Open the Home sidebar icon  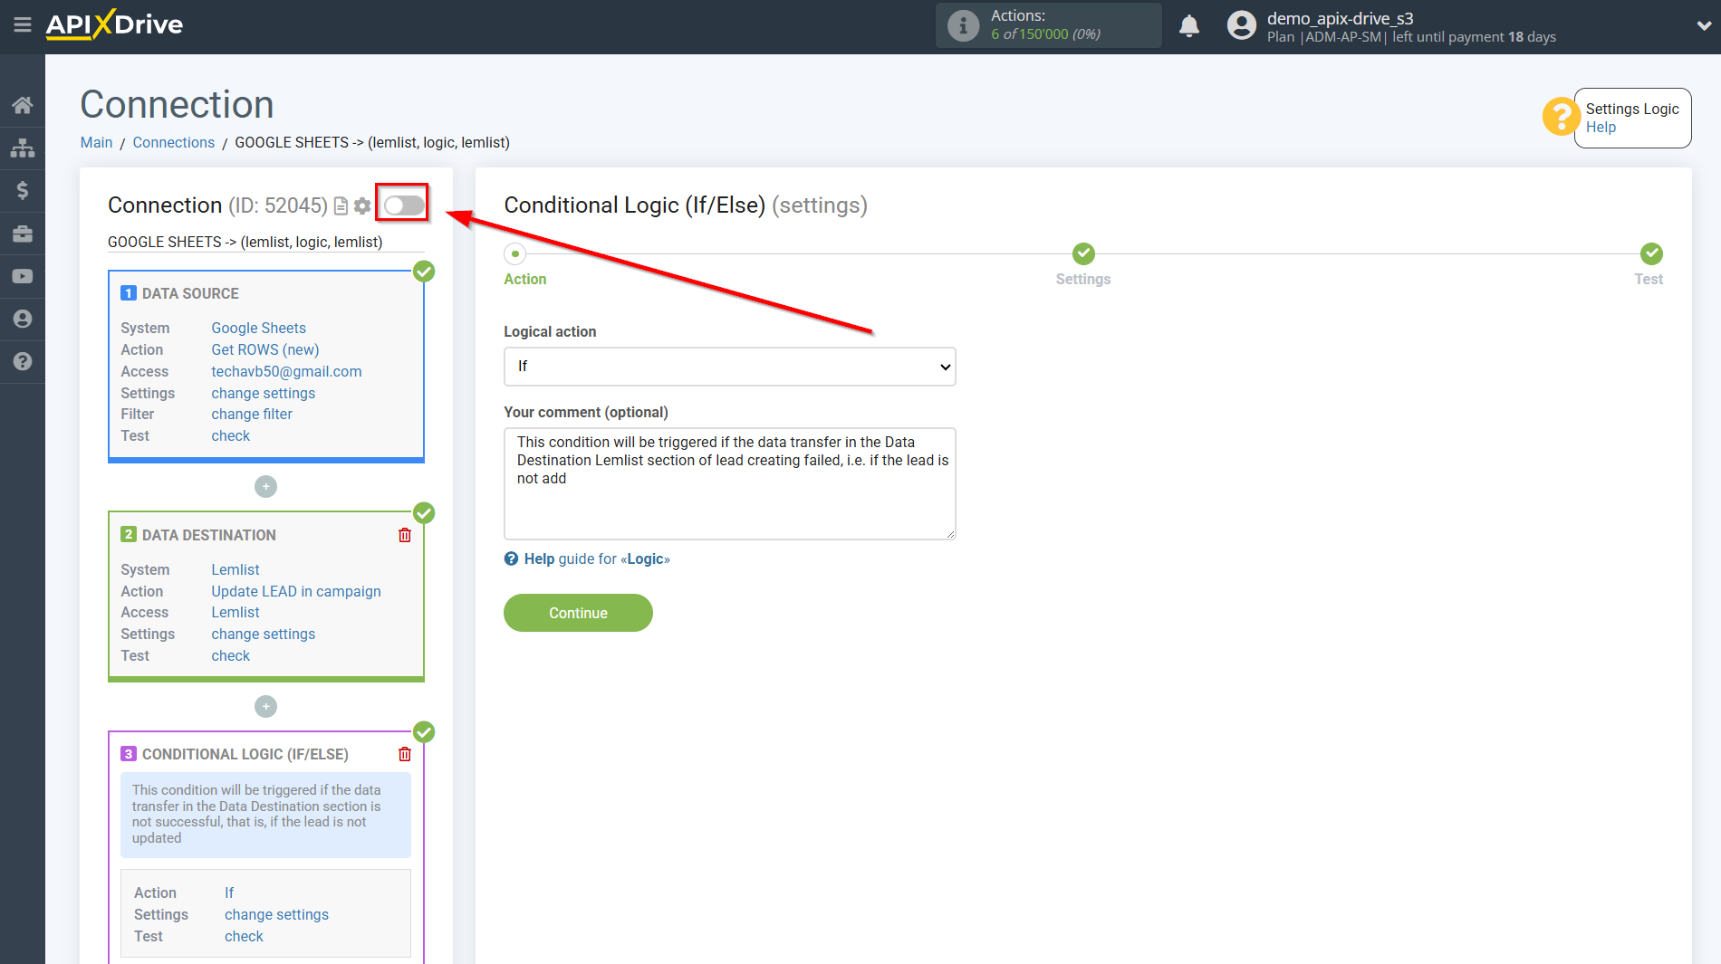pos(23,105)
